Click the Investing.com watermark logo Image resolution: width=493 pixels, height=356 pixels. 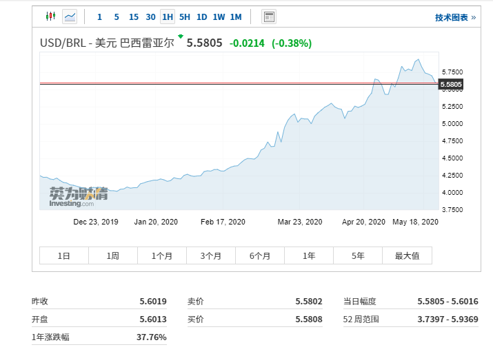78,196
